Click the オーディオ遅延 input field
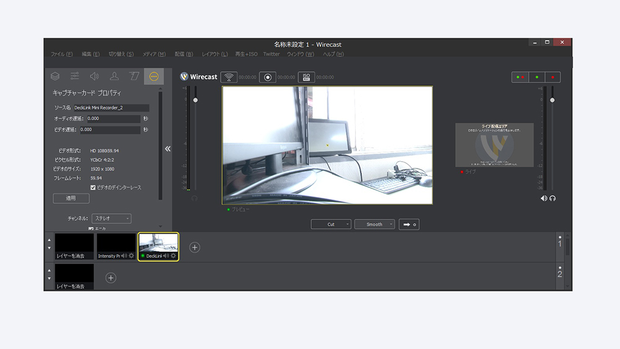Screen dimensions: 620x349 click(x=113, y=118)
